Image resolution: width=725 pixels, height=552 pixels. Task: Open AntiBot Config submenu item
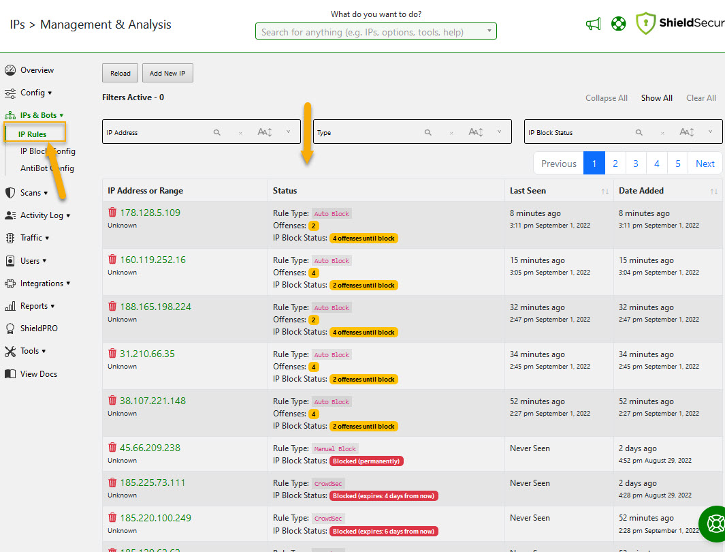point(47,168)
